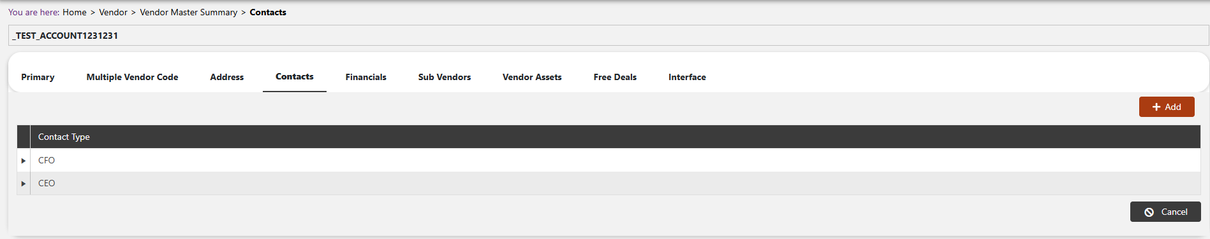Viewport: 1210px width, 239px height.
Task: Expand the CFO contact row
Action: (24, 160)
